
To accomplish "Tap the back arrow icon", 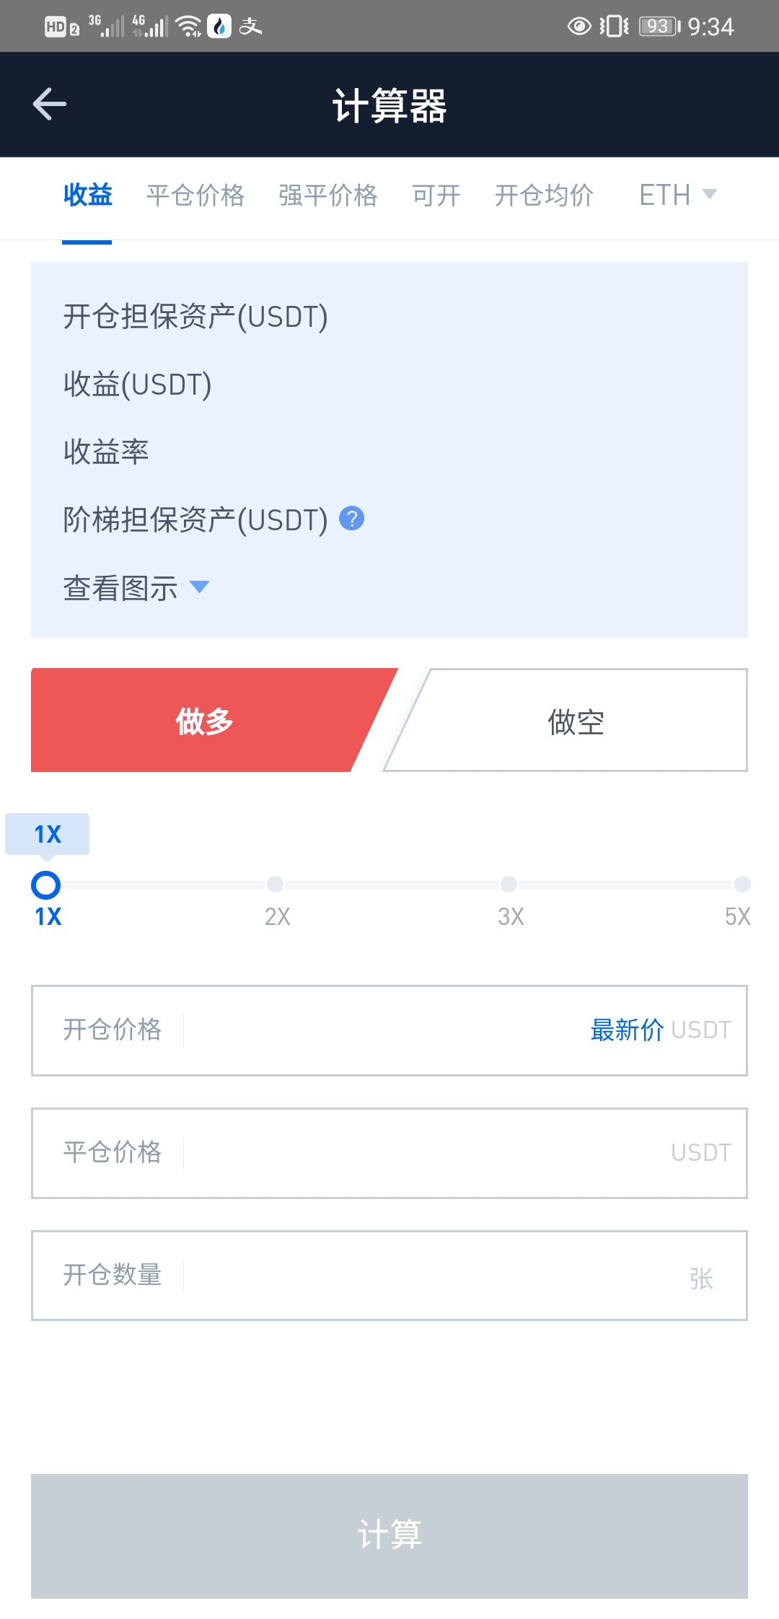I will pos(50,104).
